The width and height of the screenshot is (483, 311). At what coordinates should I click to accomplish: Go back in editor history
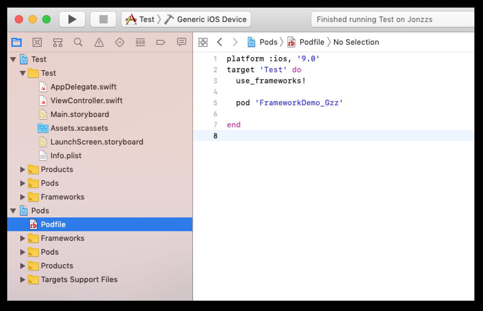219,42
